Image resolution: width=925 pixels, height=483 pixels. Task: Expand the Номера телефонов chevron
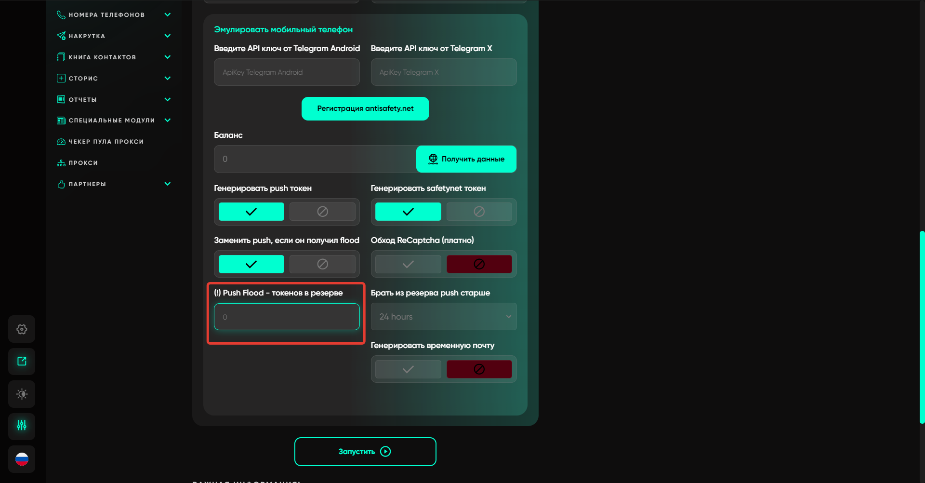[168, 14]
